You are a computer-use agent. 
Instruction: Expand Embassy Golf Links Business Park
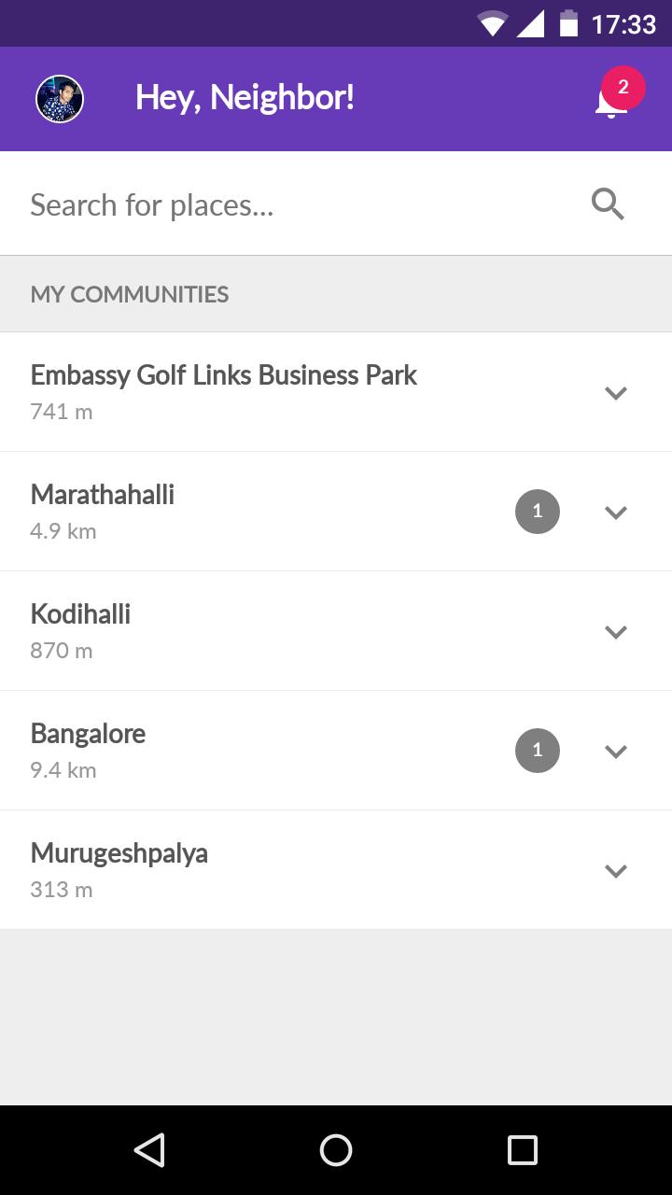[615, 393]
